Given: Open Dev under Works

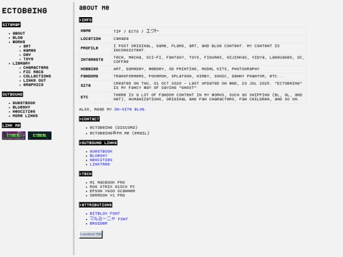Looking at the screenshot, I should (27, 55).
